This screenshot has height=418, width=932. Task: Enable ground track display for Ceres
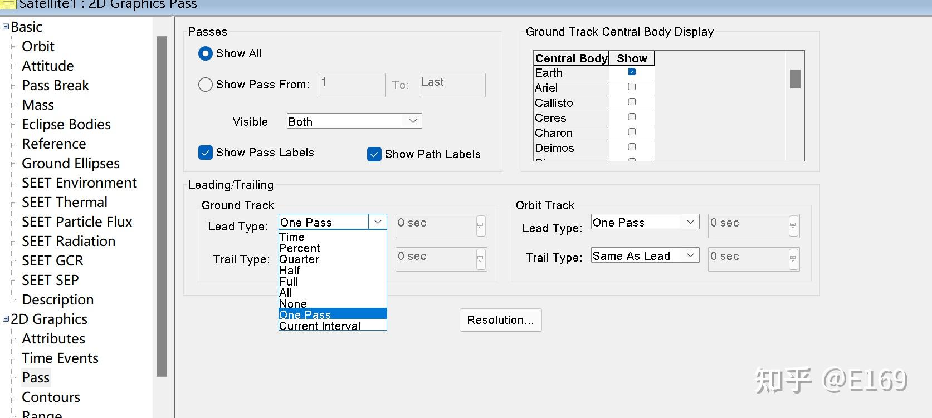[632, 117]
